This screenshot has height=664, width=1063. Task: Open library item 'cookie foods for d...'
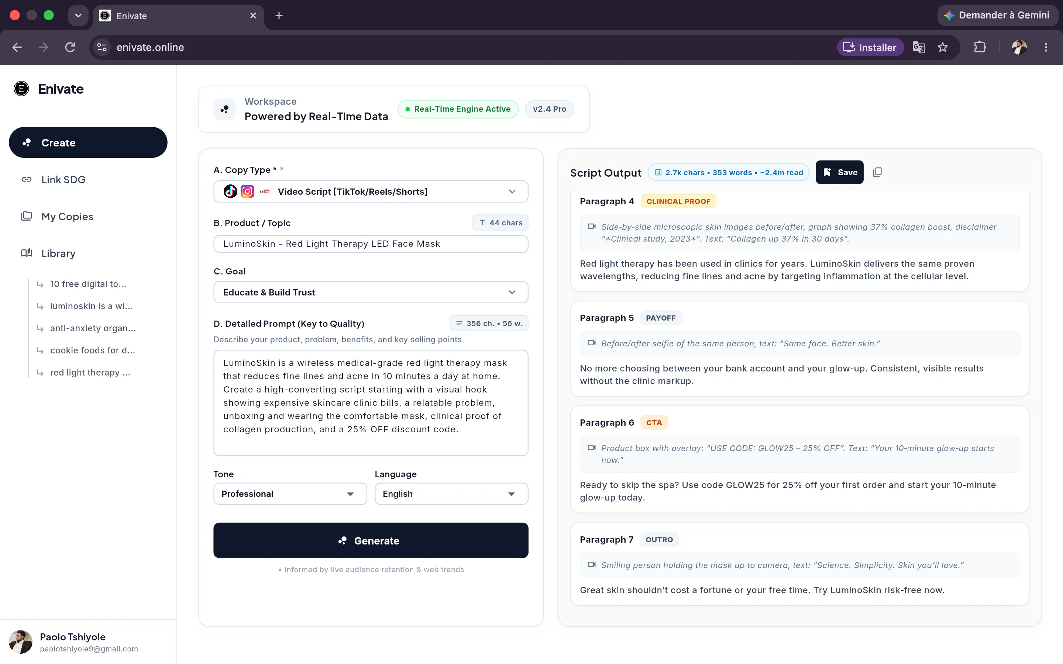pos(92,350)
